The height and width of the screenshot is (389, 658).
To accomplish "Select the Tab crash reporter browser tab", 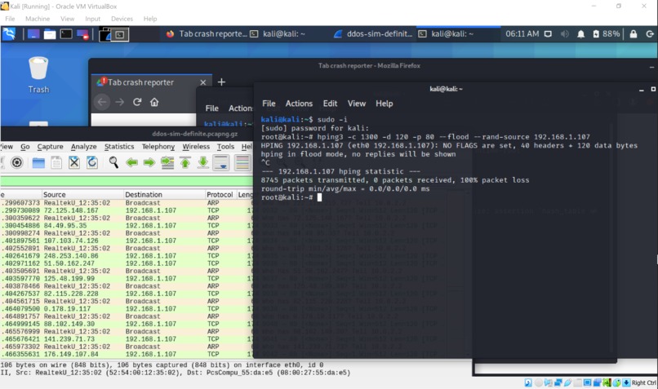I will click(x=152, y=82).
